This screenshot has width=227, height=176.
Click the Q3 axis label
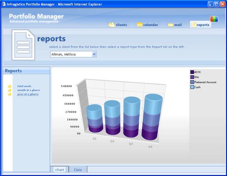pyautogui.click(x=131, y=144)
